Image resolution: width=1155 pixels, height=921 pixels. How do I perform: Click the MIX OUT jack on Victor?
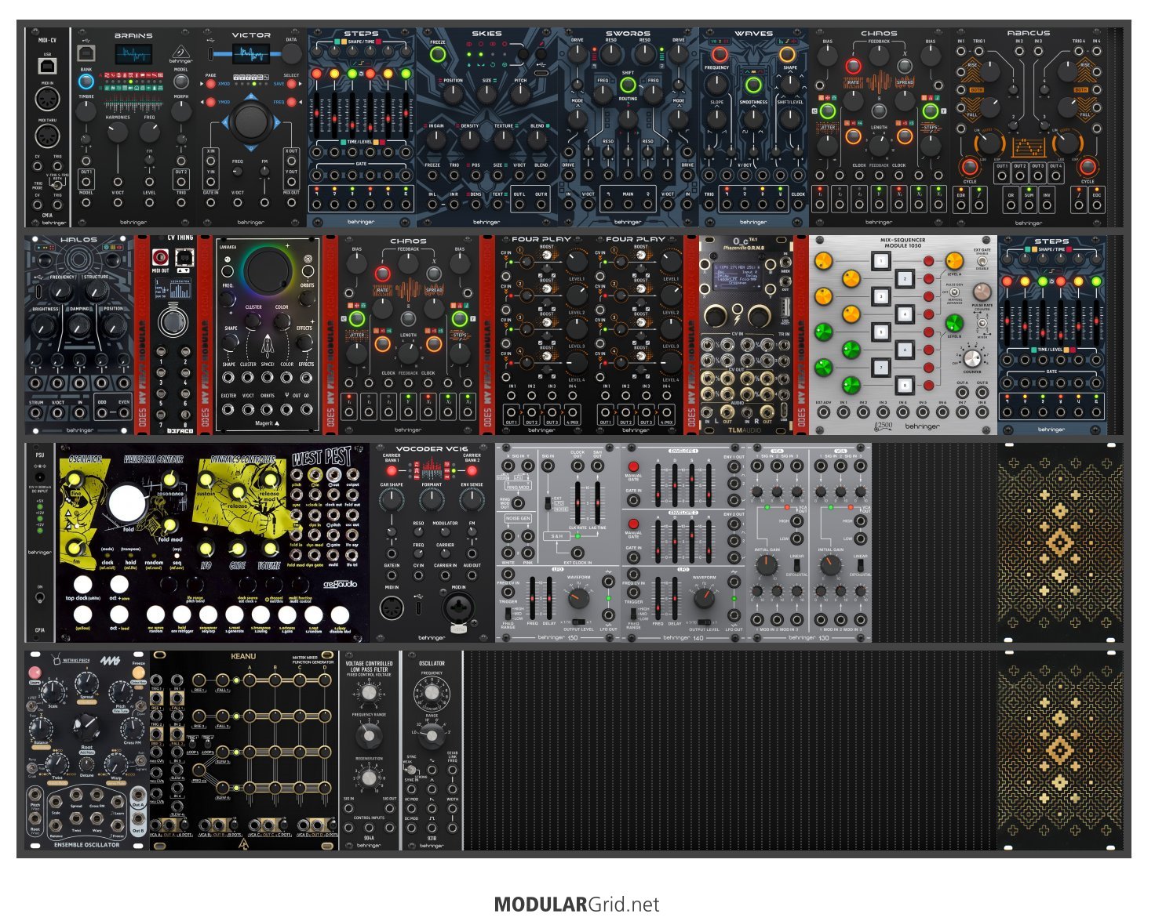[291, 203]
